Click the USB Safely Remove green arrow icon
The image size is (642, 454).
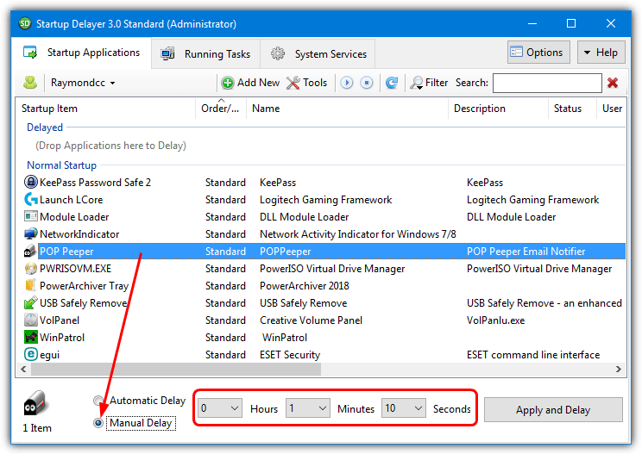coord(31,302)
